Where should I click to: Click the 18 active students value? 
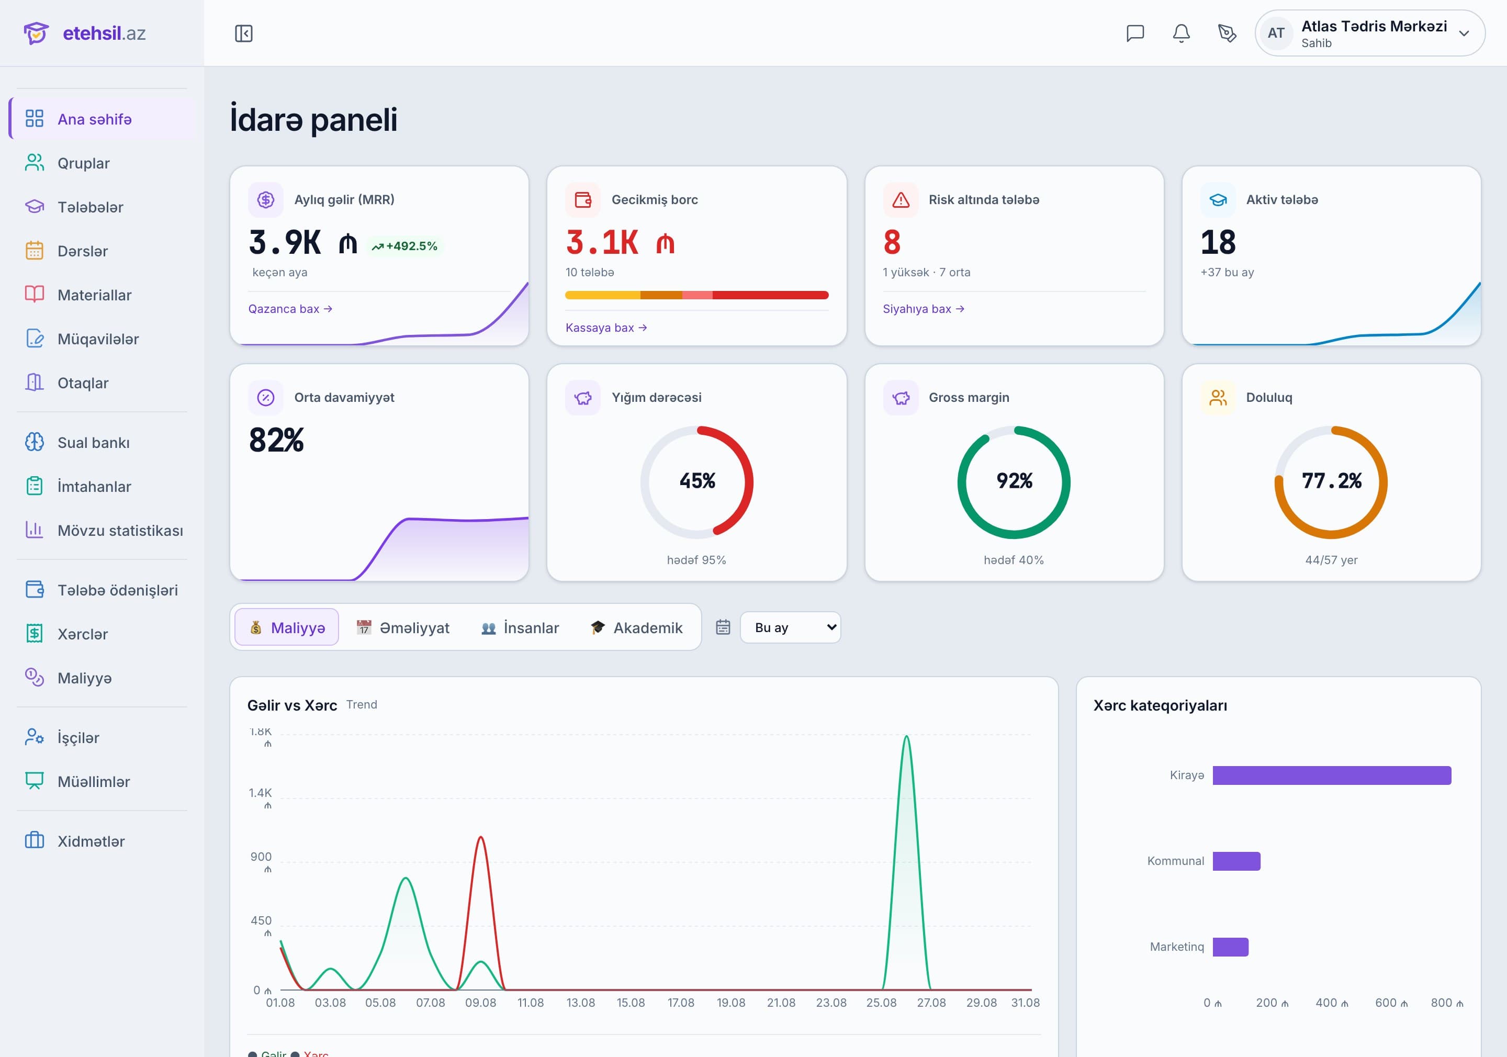click(x=1218, y=242)
